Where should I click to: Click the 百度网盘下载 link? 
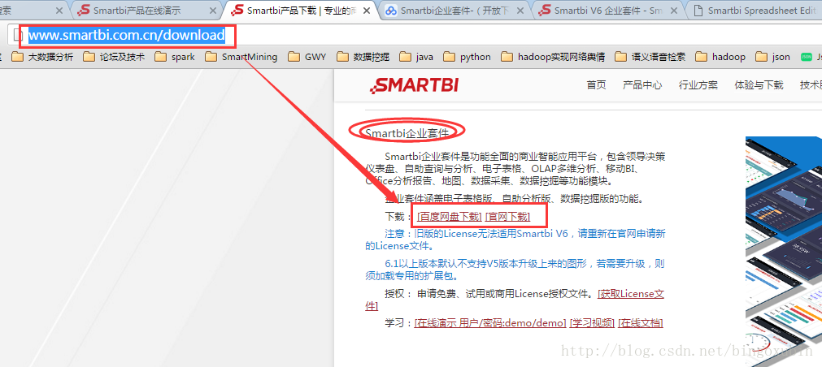click(x=450, y=216)
